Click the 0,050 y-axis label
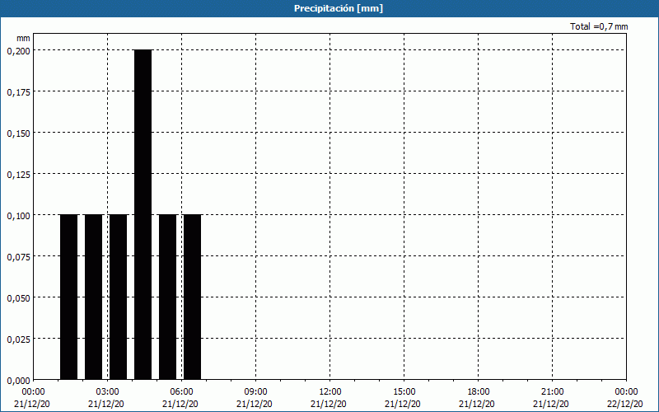Viewport: 659px width, 412px height. [18, 298]
